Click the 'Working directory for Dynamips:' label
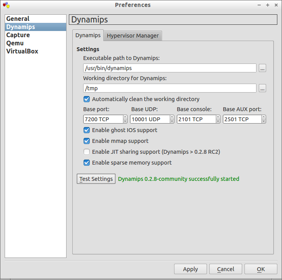The width and height of the screenshot is (282, 280). 125,78
